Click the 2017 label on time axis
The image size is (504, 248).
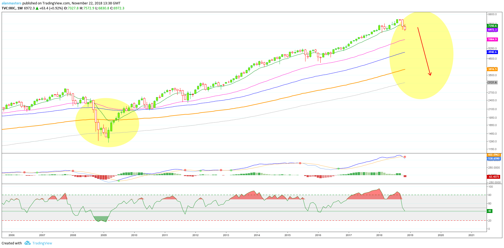coord(349,235)
